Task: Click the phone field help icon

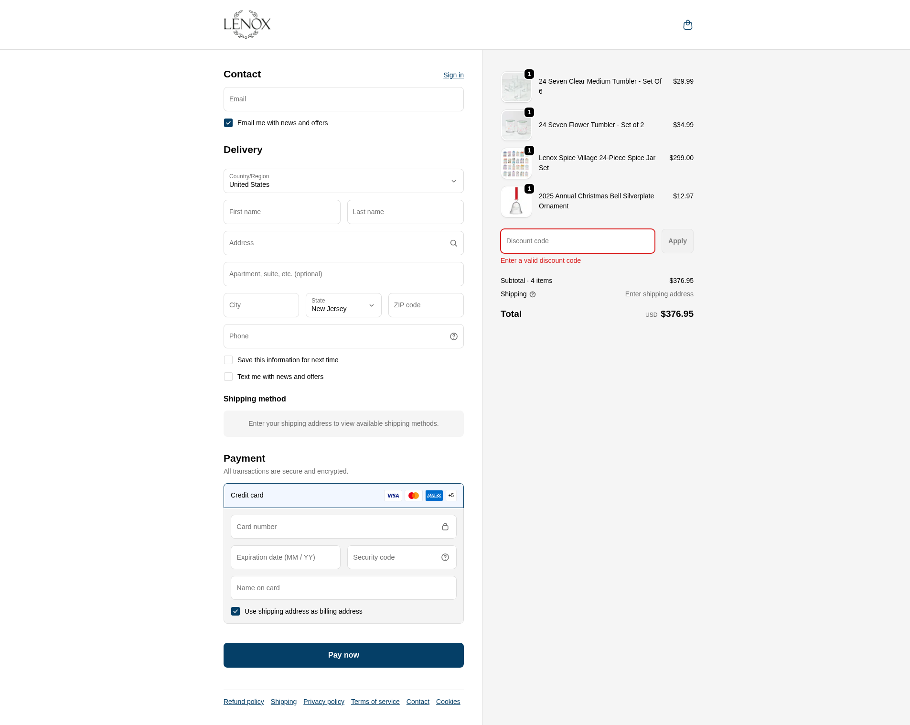Action: pos(453,336)
